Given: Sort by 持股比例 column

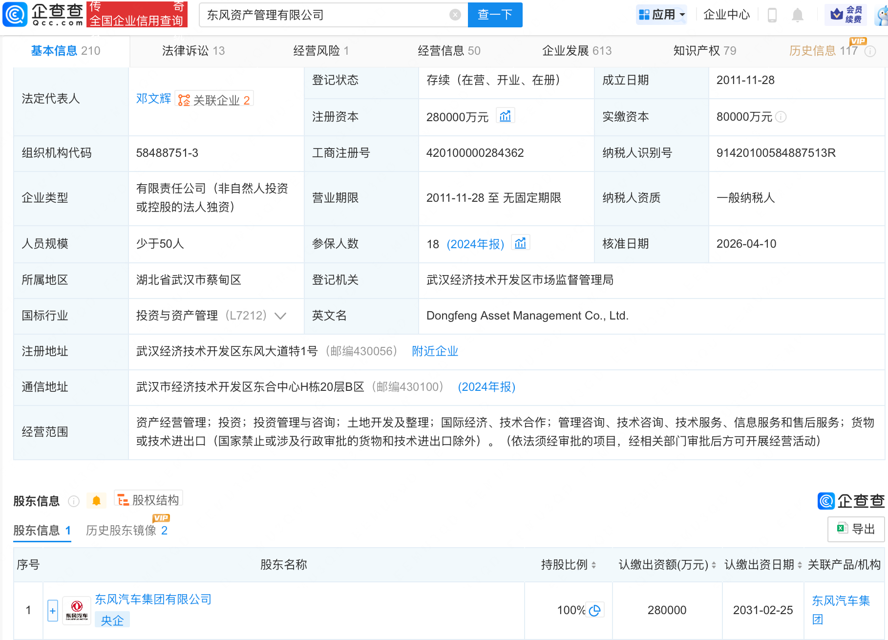Looking at the screenshot, I should [593, 565].
